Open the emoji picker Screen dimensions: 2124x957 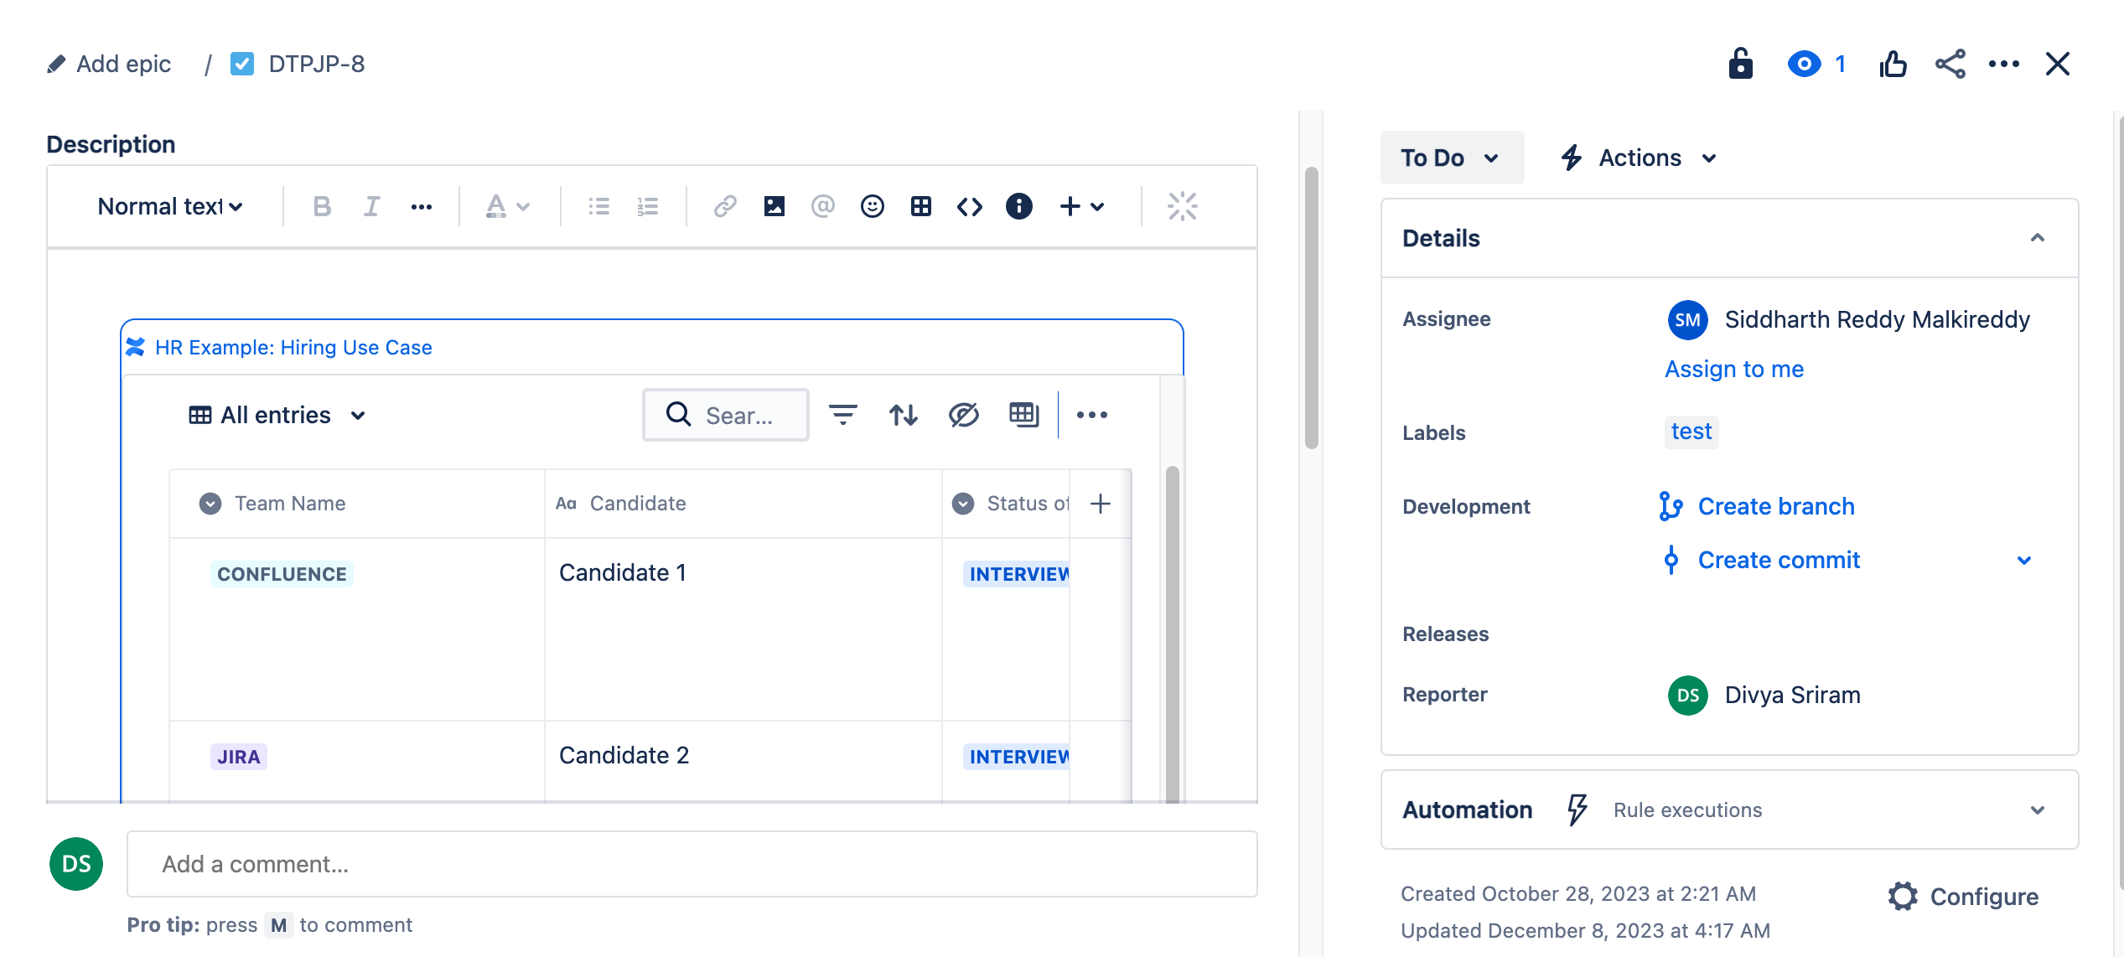tap(873, 206)
